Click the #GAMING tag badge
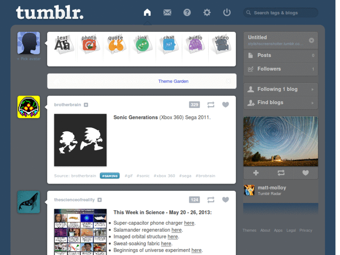This screenshot has height=255, width=340. [110, 176]
